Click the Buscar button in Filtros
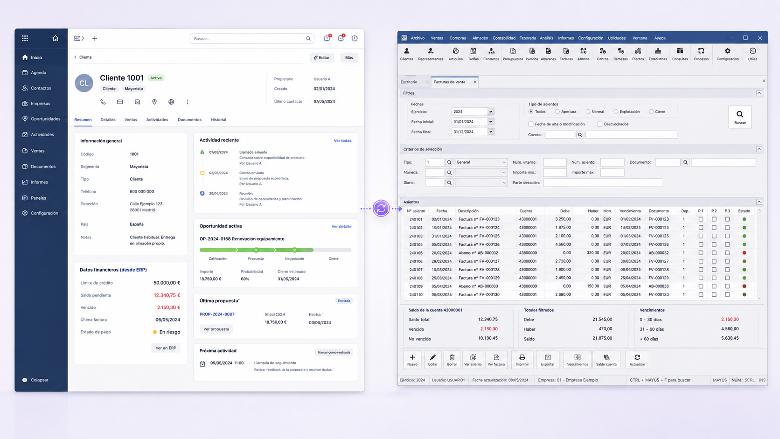The image size is (780, 439). tap(740, 117)
